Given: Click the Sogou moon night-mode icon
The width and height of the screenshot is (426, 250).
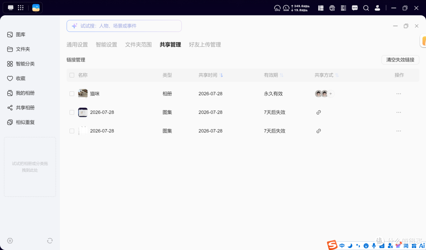Looking at the screenshot, I should tap(350, 246).
